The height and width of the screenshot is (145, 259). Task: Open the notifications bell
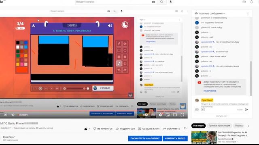[x=251, y=2]
